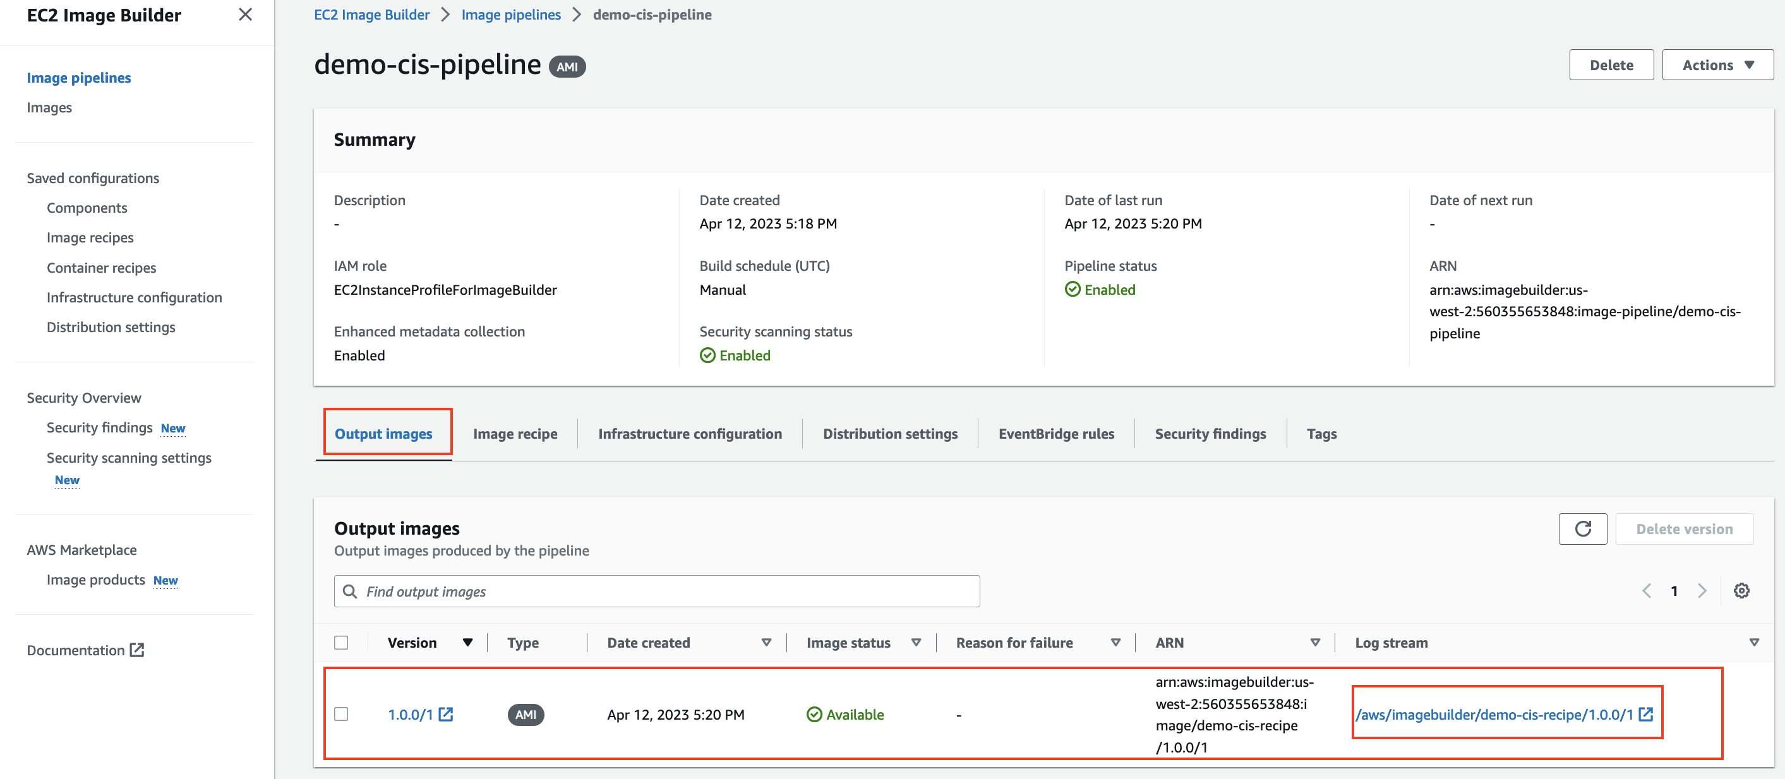The image size is (1785, 779).
Task: Go to previous page arrow in pagination
Action: point(1647,591)
